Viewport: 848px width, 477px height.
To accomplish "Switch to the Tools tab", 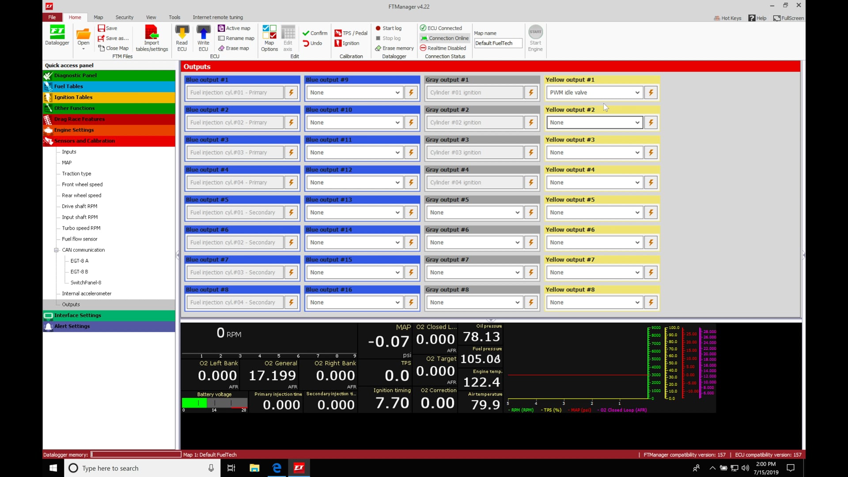I will tap(174, 17).
